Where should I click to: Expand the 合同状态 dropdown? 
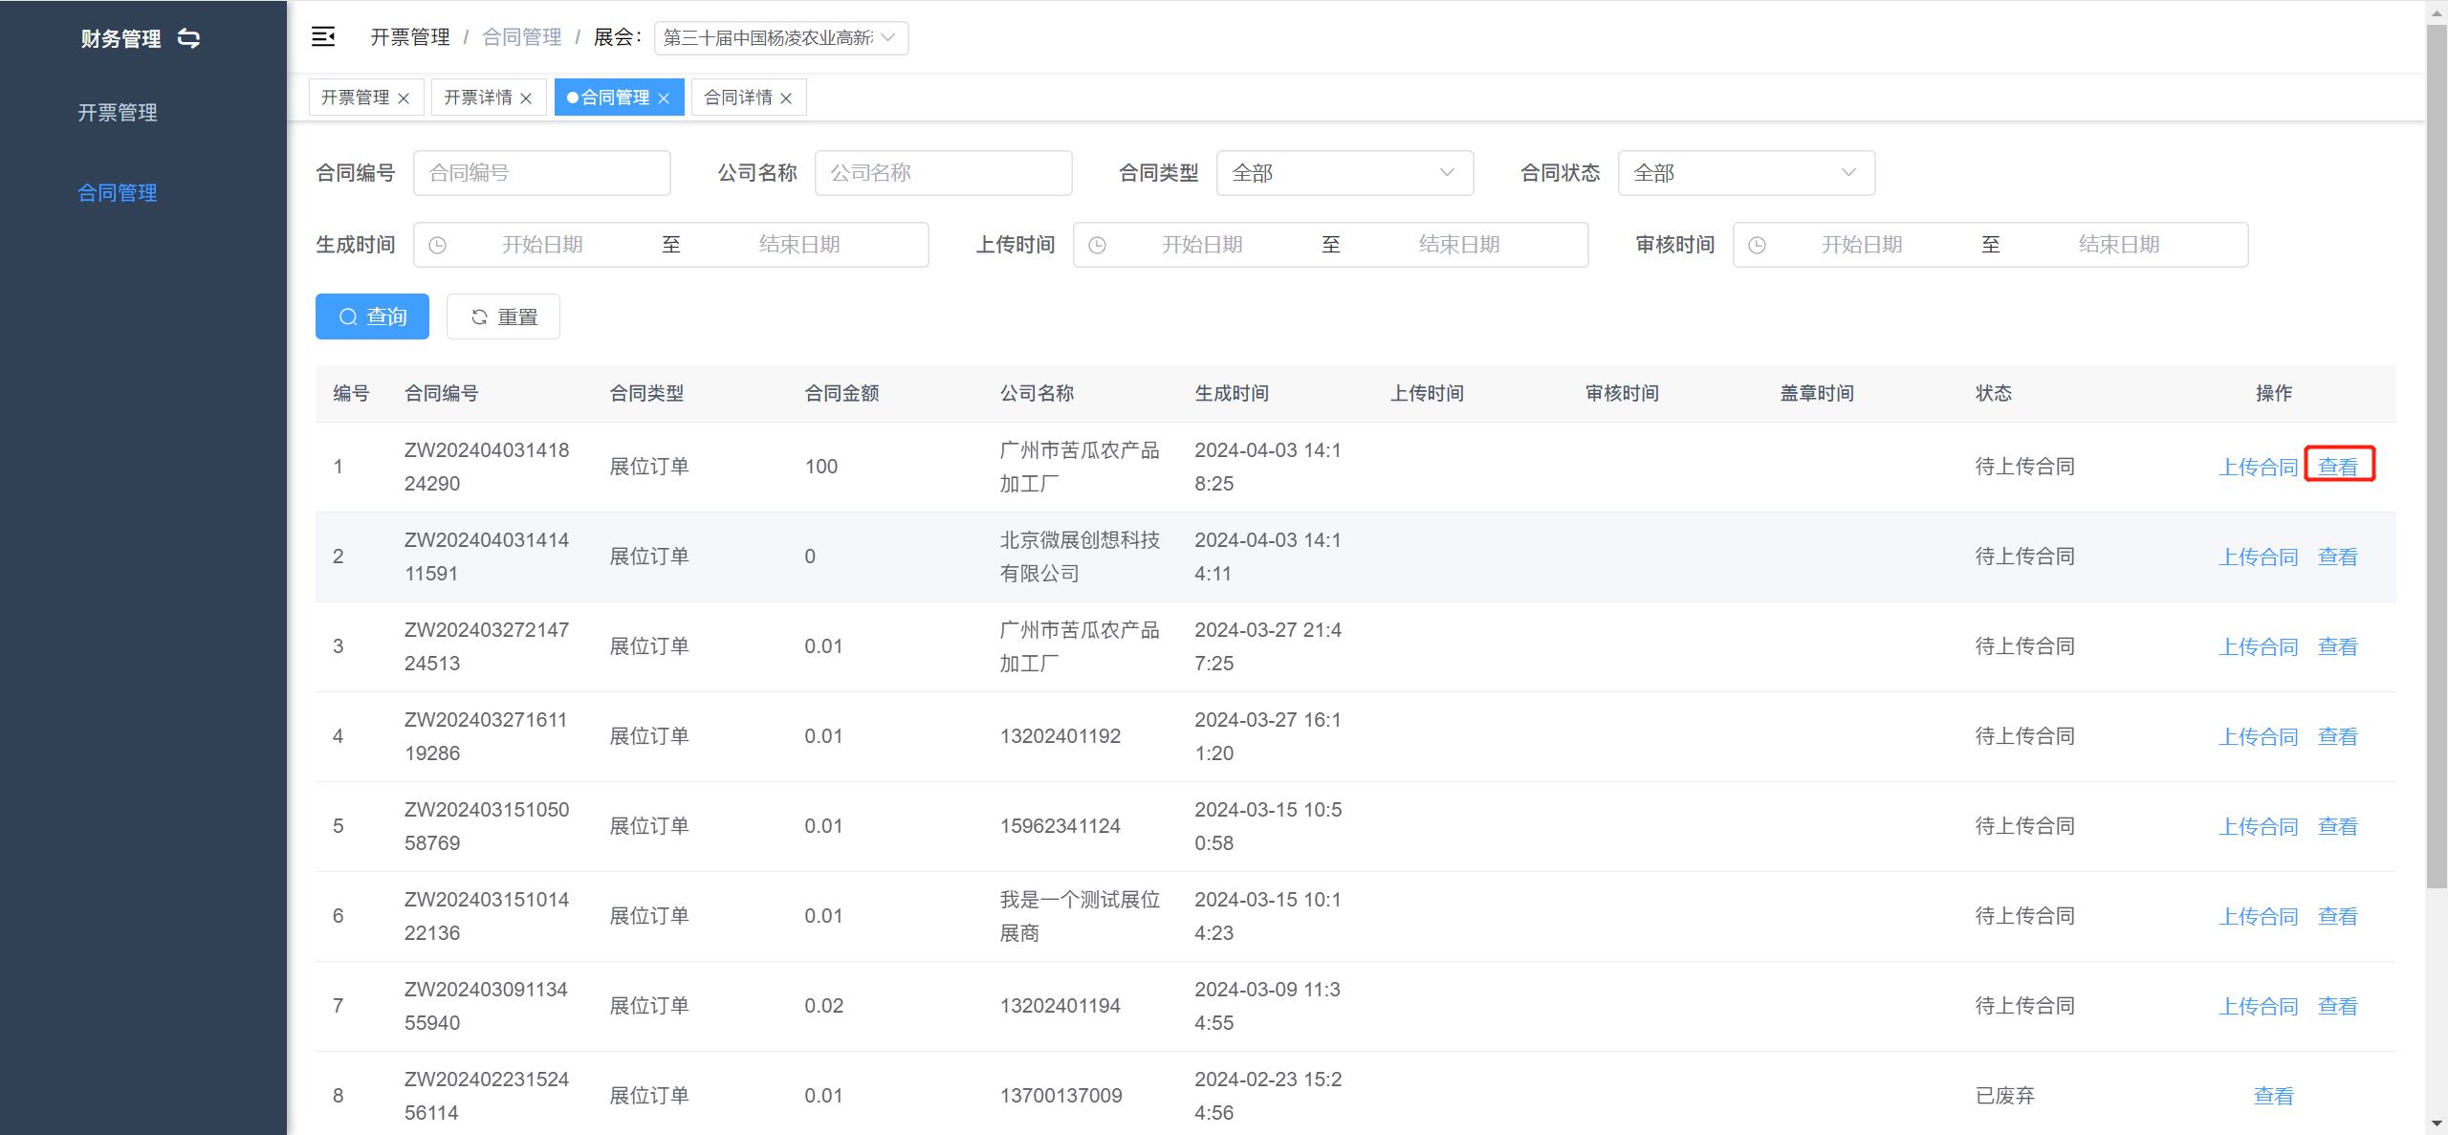click(1746, 173)
